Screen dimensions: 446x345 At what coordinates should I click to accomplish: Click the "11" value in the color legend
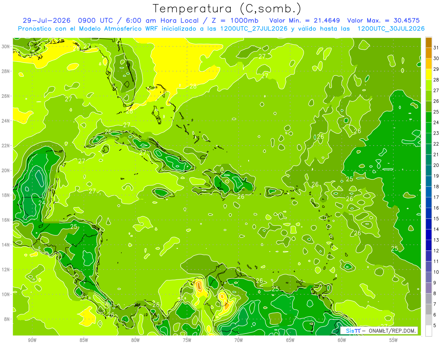pyautogui.click(x=436, y=261)
